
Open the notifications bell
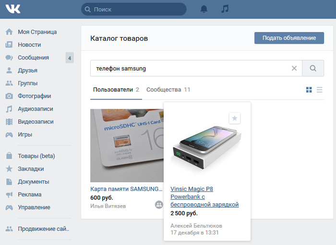point(204,9)
